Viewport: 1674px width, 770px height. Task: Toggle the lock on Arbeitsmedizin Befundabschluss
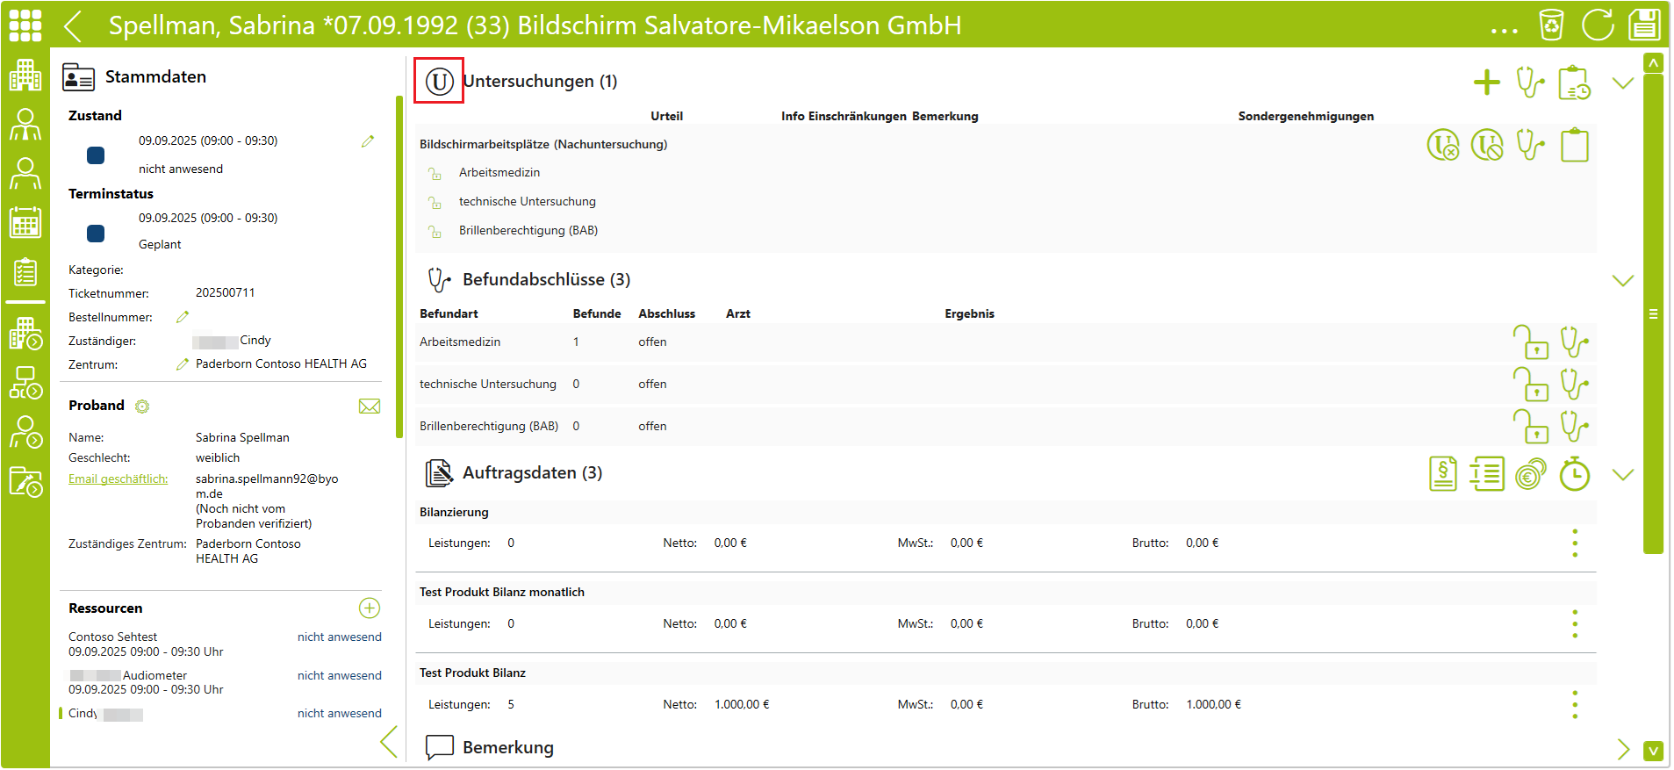(x=1530, y=342)
